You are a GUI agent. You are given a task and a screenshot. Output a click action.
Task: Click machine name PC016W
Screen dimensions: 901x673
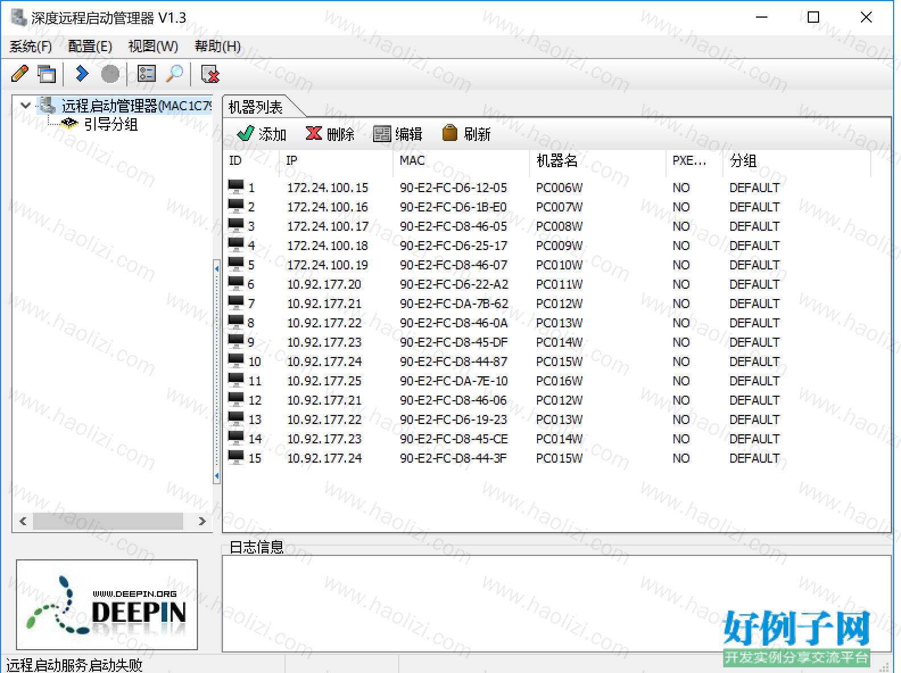coord(559,381)
